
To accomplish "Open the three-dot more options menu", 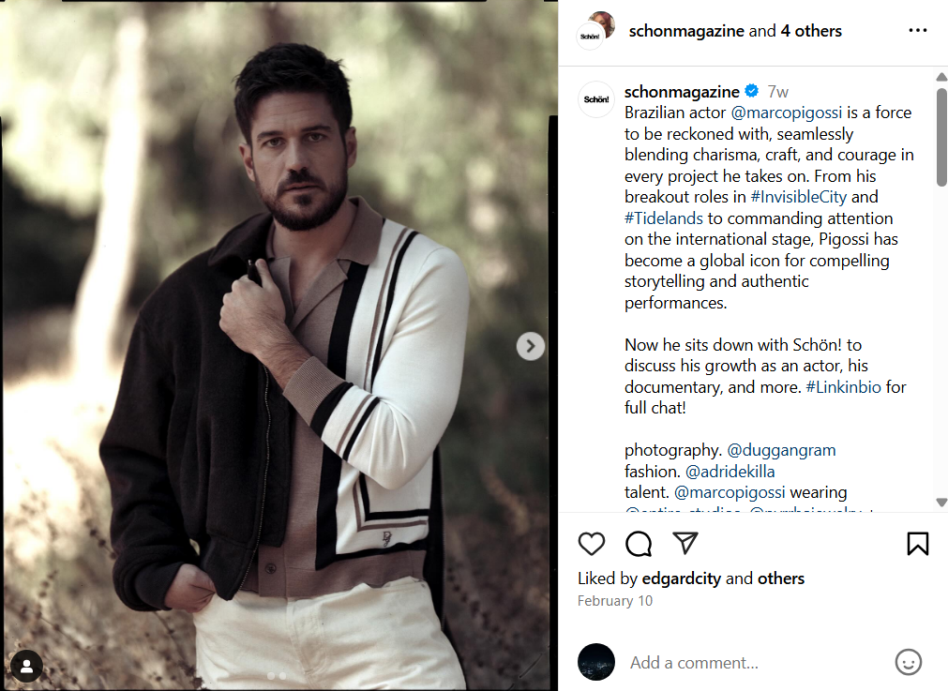I will click(917, 30).
